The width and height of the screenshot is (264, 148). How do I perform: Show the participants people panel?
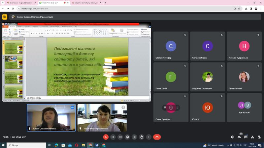[239, 137]
